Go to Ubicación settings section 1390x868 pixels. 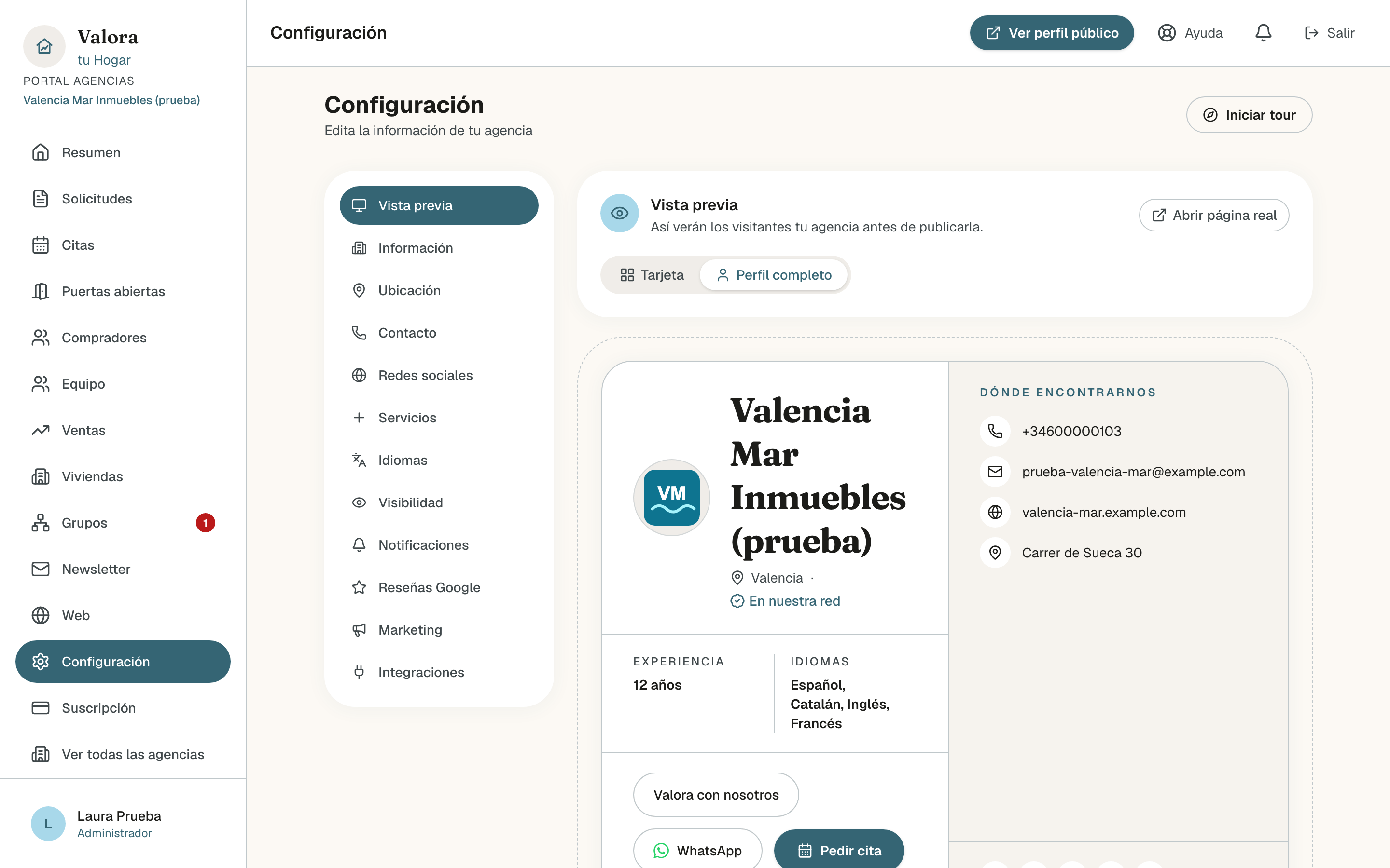439,290
